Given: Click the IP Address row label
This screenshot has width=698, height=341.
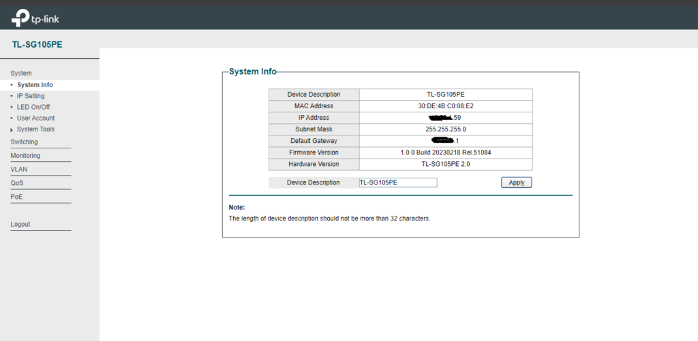Looking at the screenshot, I should click(314, 118).
